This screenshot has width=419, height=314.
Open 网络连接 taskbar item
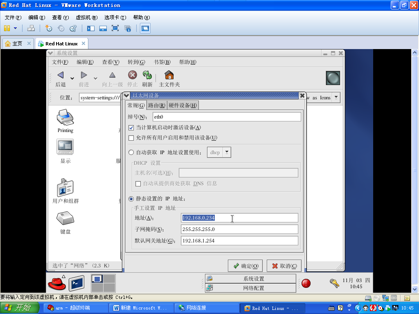[x=207, y=308]
